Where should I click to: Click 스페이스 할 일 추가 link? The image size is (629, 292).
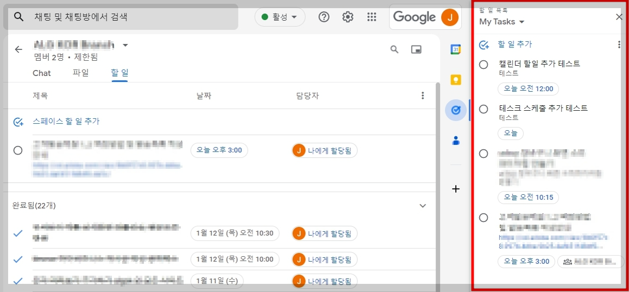click(x=66, y=122)
